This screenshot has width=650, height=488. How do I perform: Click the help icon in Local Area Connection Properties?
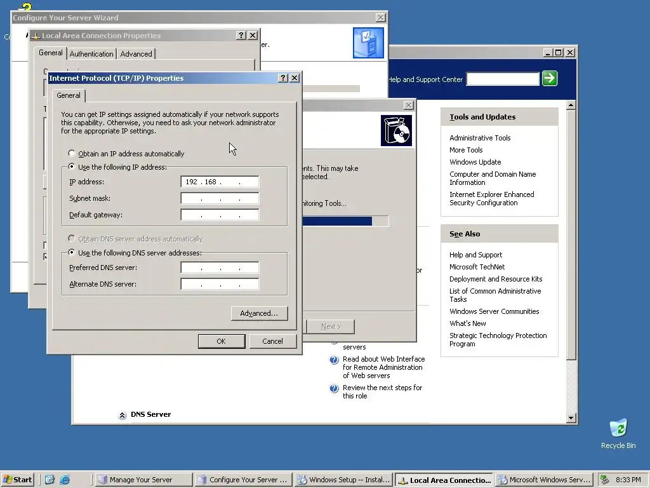(x=241, y=36)
